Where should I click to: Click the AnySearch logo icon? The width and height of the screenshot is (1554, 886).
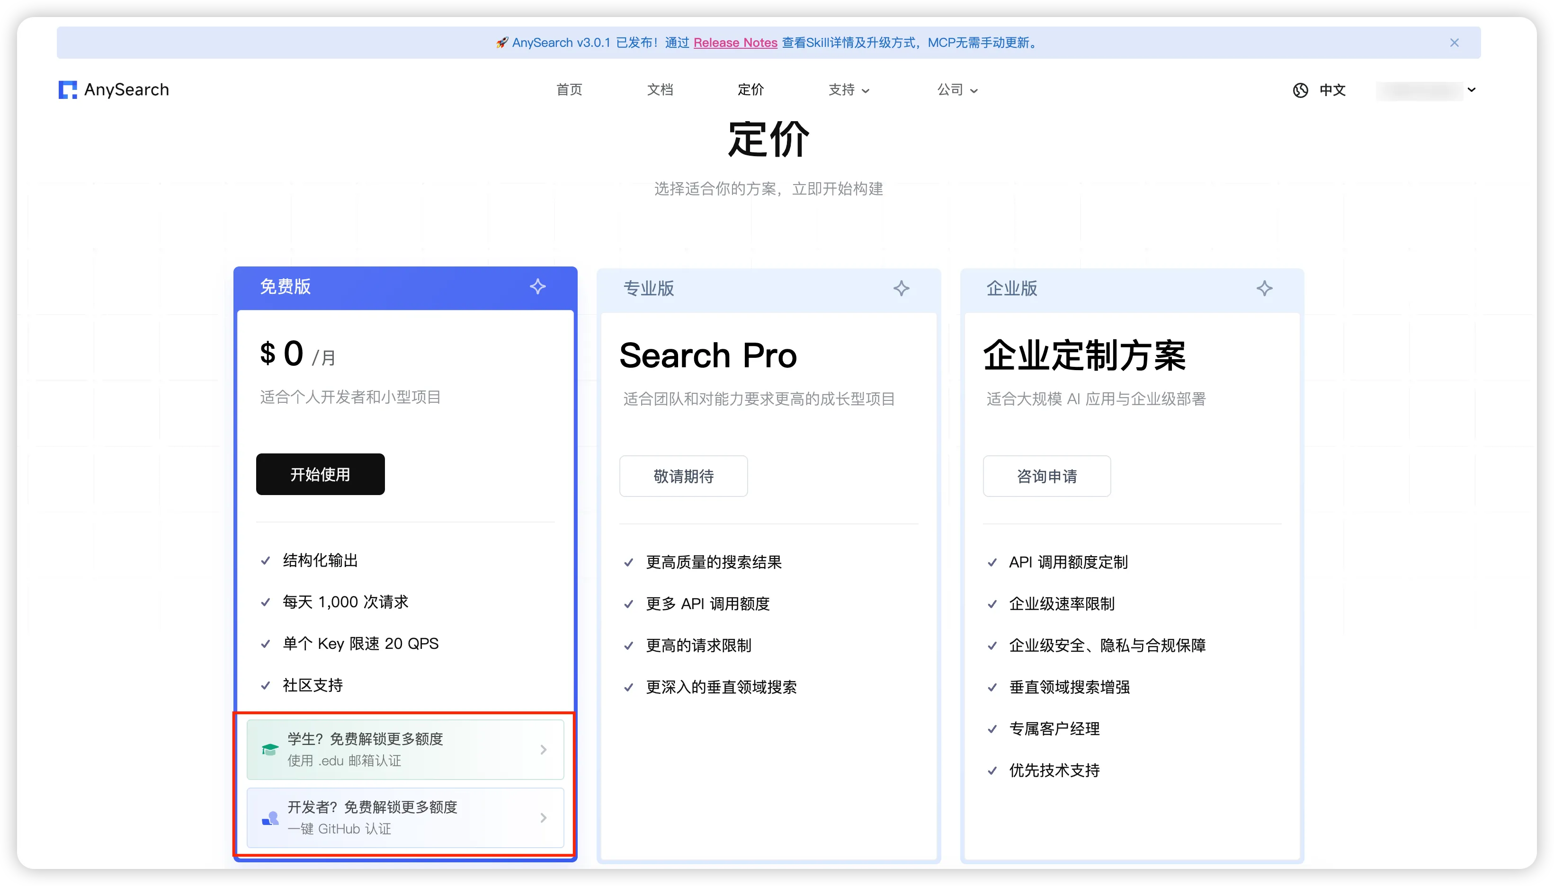click(68, 89)
